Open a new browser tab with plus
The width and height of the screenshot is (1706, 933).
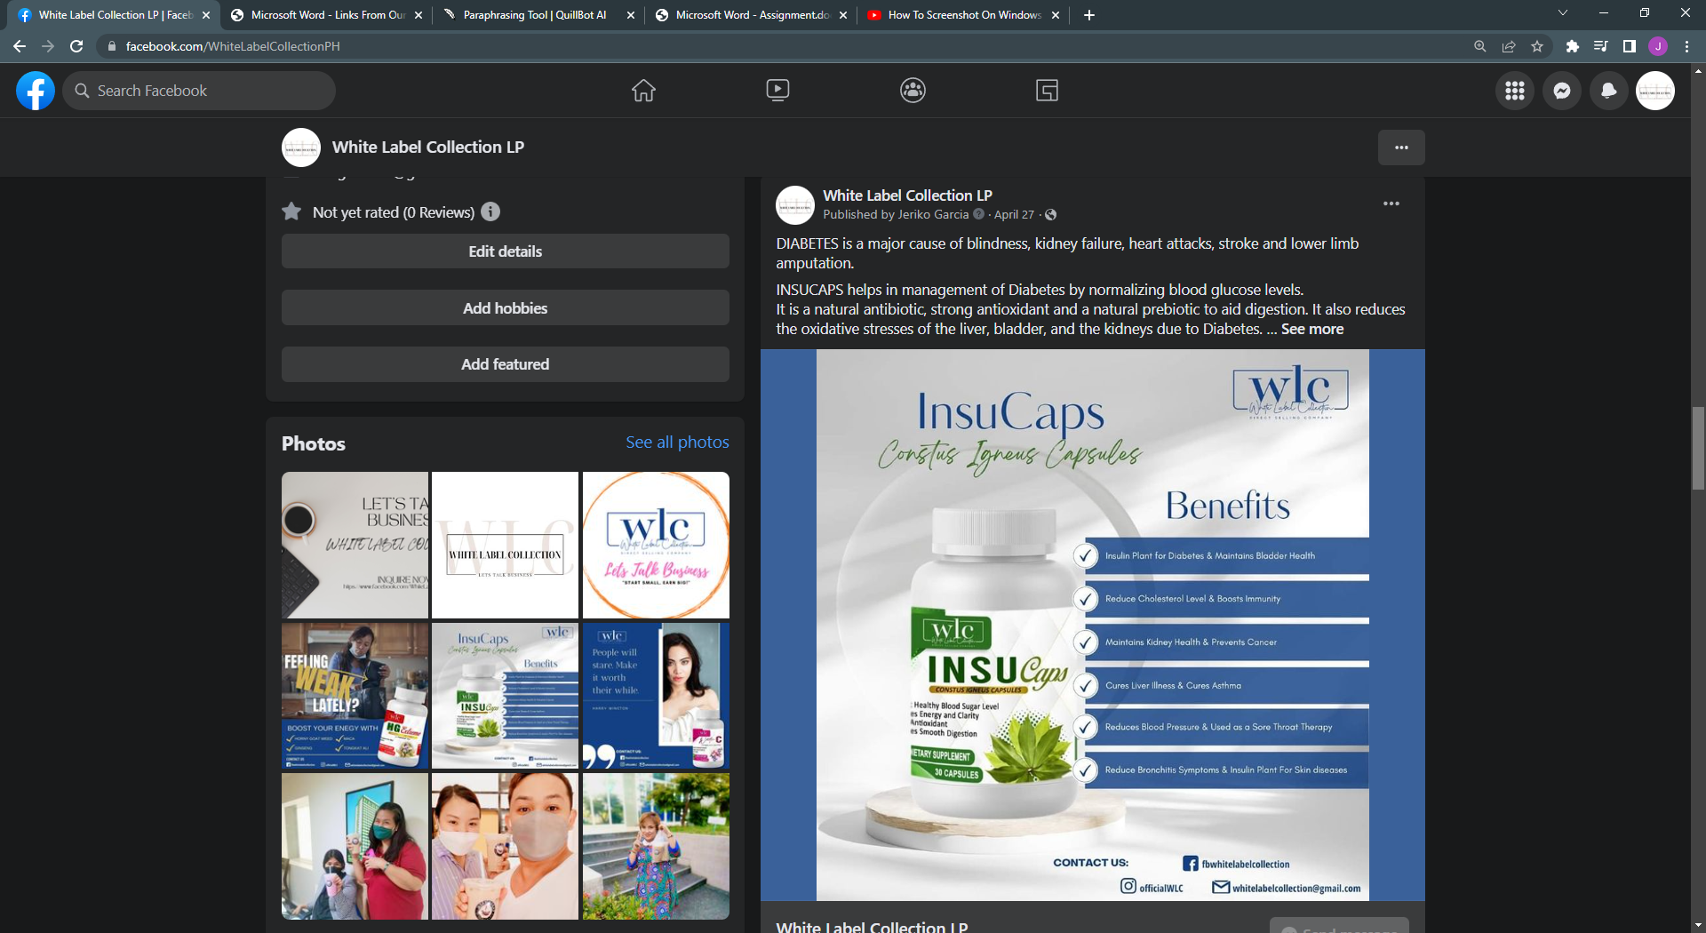click(x=1089, y=15)
